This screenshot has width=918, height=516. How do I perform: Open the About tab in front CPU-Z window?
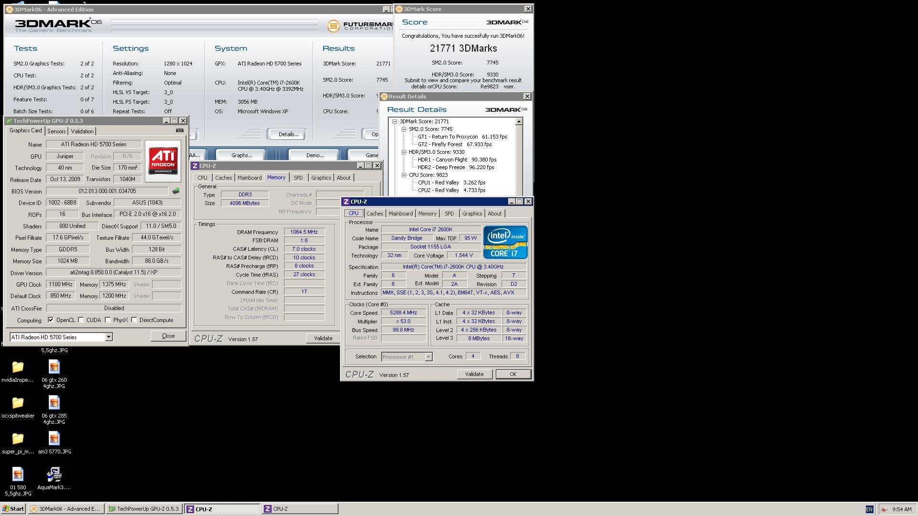pyautogui.click(x=495, y=214)
